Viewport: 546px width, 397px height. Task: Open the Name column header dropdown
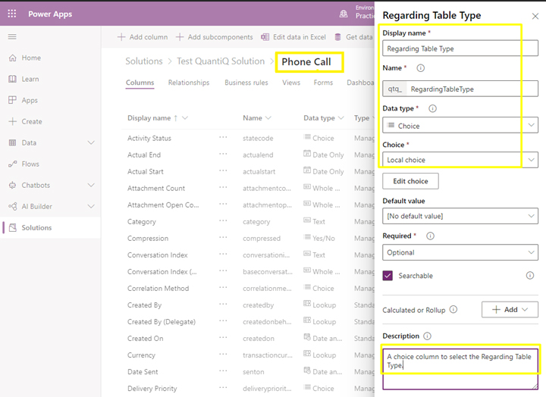tap(268, 118)
